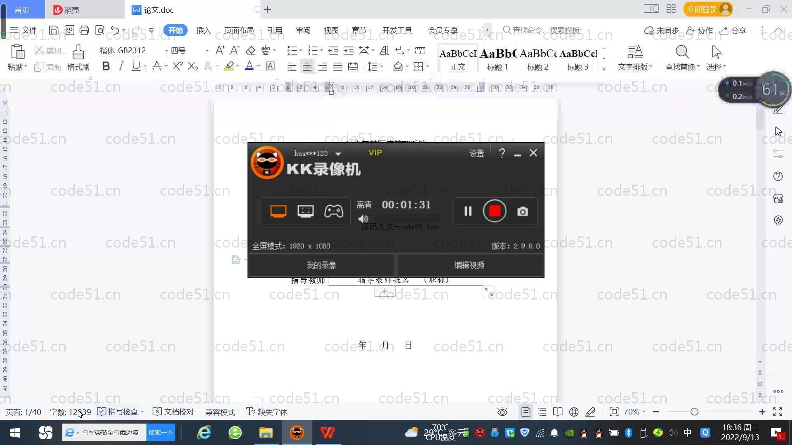Toggle align right

322,66
